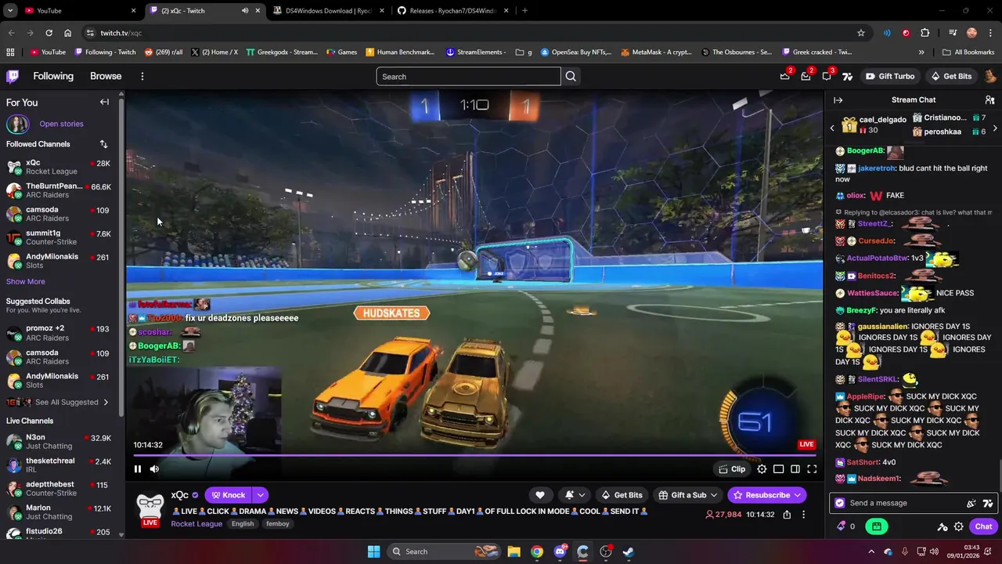Collapse the left For You sidebar
Viewport: 1002px width, 564px height.
104,102
